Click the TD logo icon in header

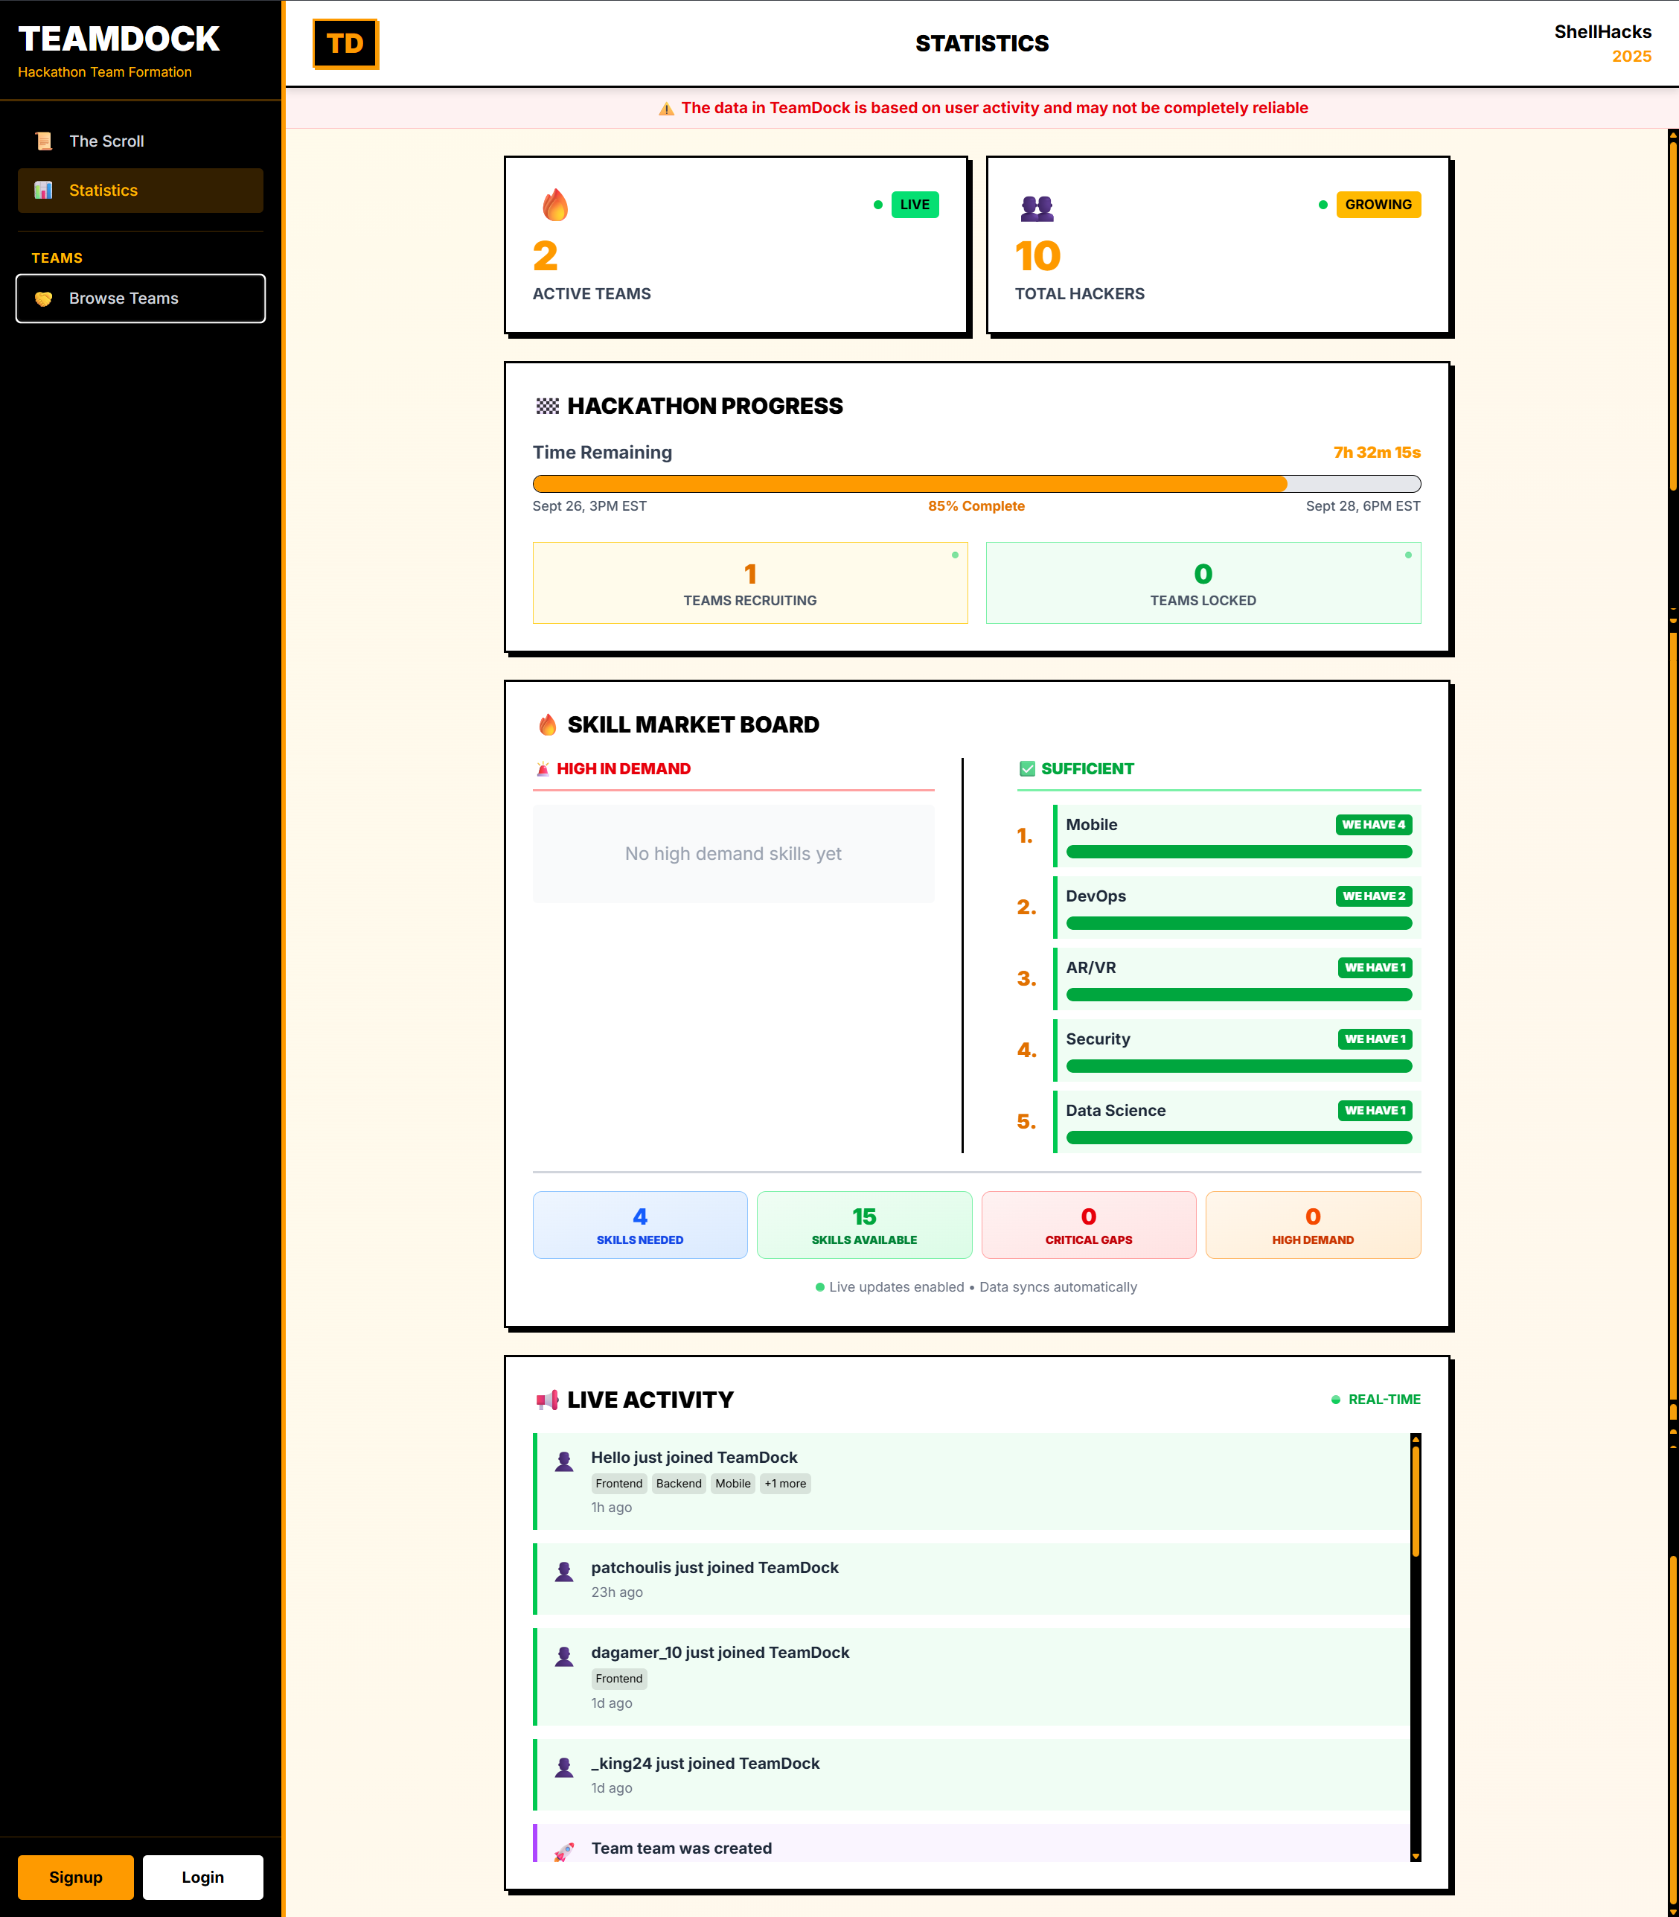pyautogui.click(x=345, y=44)
